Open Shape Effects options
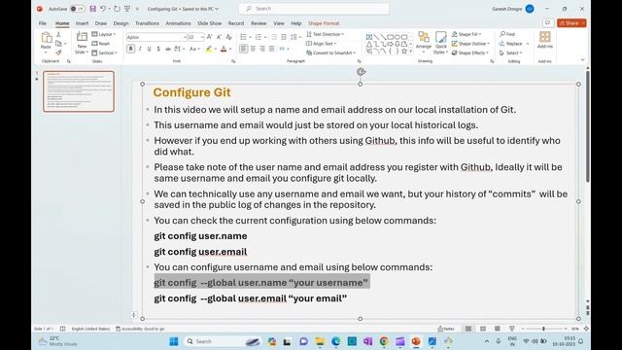Image resolution: width=622 pixels, height=350 pixels. tap(470, 52)
